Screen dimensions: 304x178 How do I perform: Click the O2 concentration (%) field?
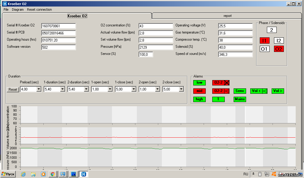point(156,26)
